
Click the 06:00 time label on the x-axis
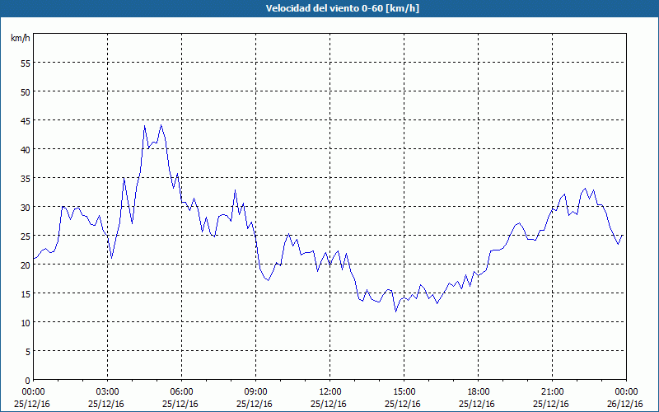pos(181,392)
